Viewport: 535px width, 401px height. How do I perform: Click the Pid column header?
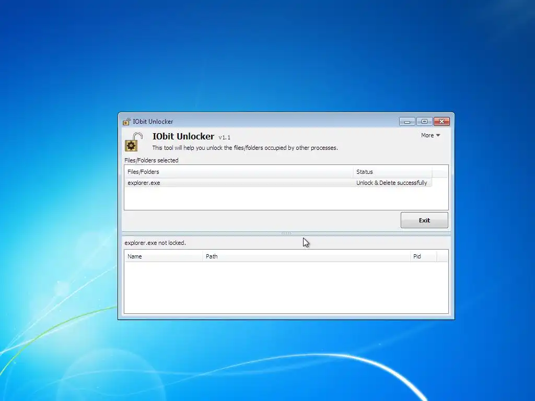(423, 256)
